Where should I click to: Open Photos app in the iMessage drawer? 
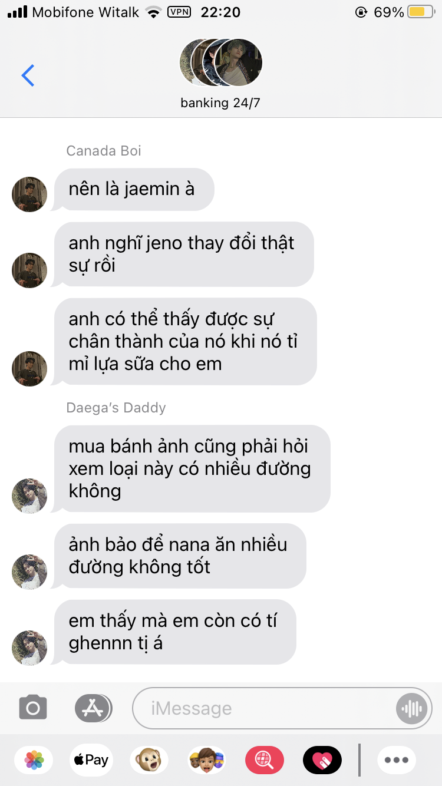[x=34, y=760]
